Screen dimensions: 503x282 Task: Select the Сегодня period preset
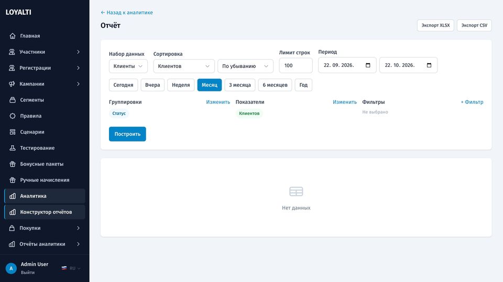[123, 85]
